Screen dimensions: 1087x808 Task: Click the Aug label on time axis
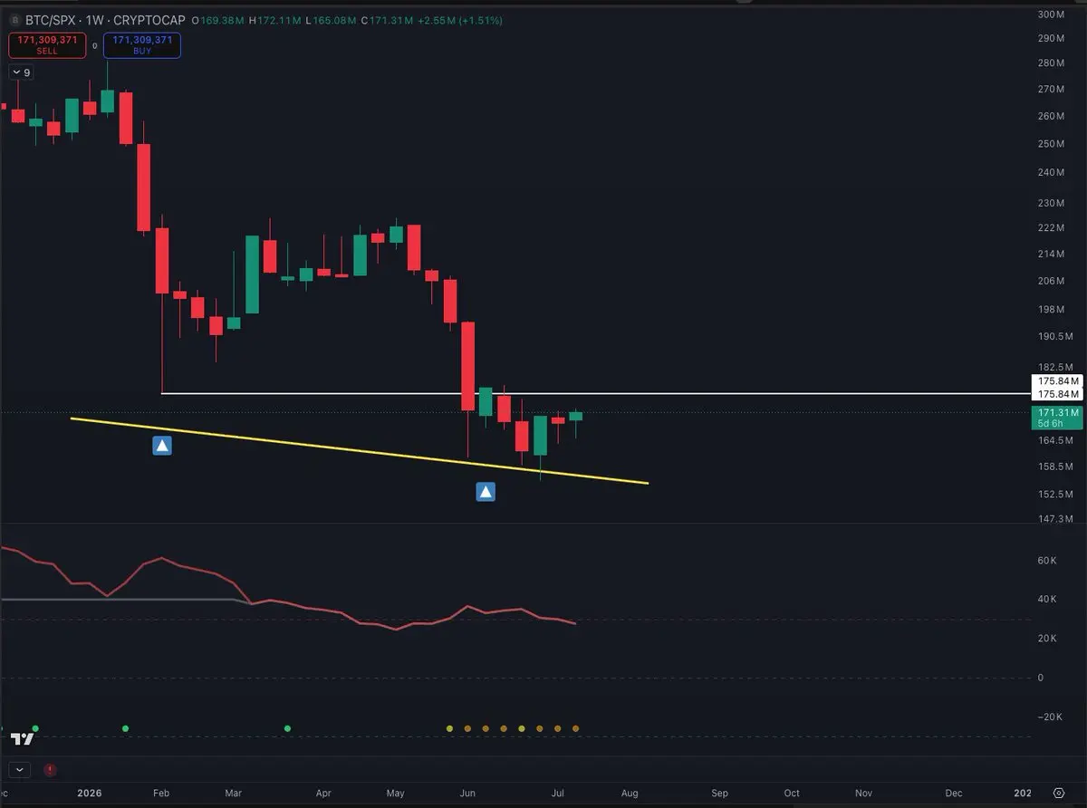click(630, 793)
